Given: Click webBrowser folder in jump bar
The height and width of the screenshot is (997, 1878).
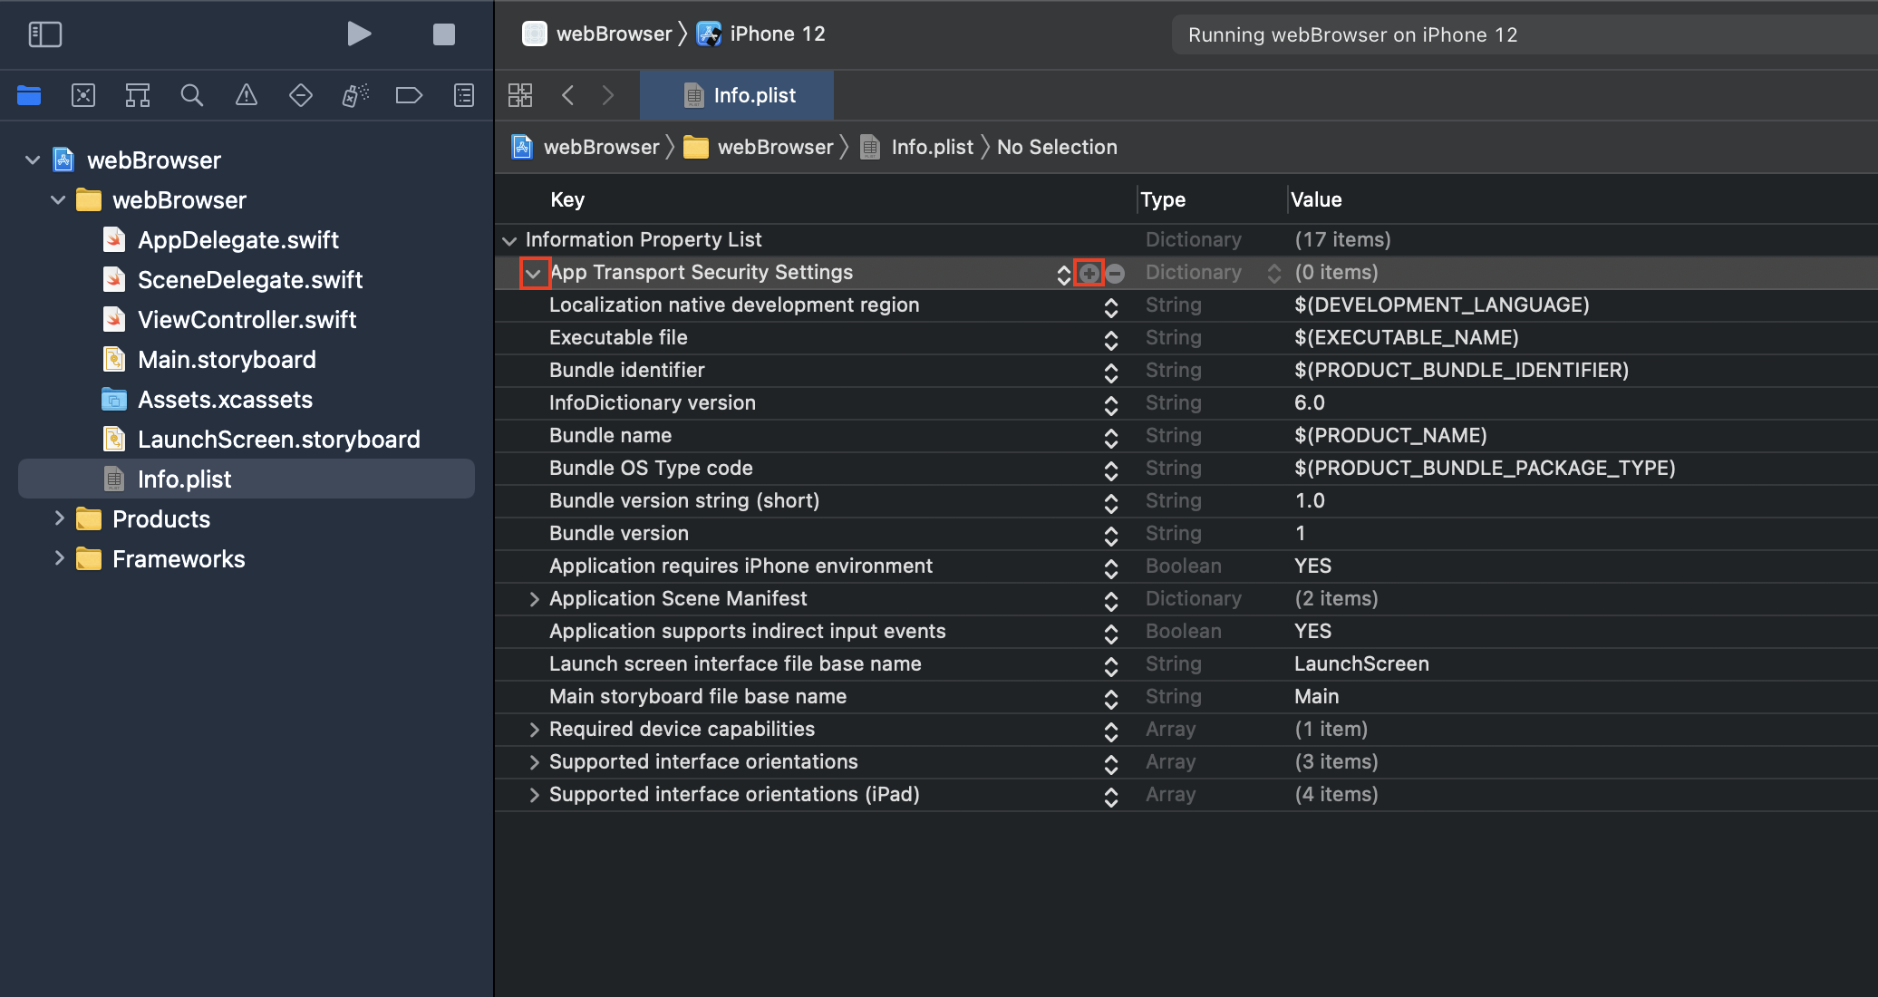Looking at the screenshot, I should tap(759, 147).
